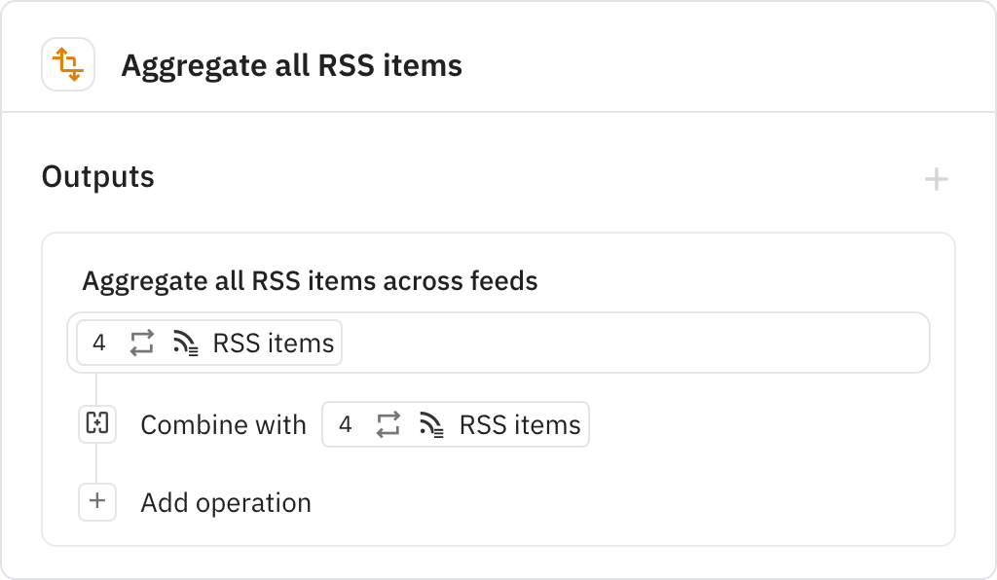The height and width of the screenshot is (580, 997).
Task: Click the plus icon beside Add operation
Action: point(97,502)
